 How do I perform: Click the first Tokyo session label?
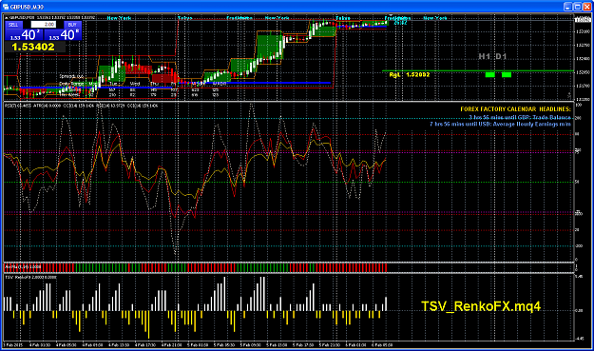(x=185, y=18)
